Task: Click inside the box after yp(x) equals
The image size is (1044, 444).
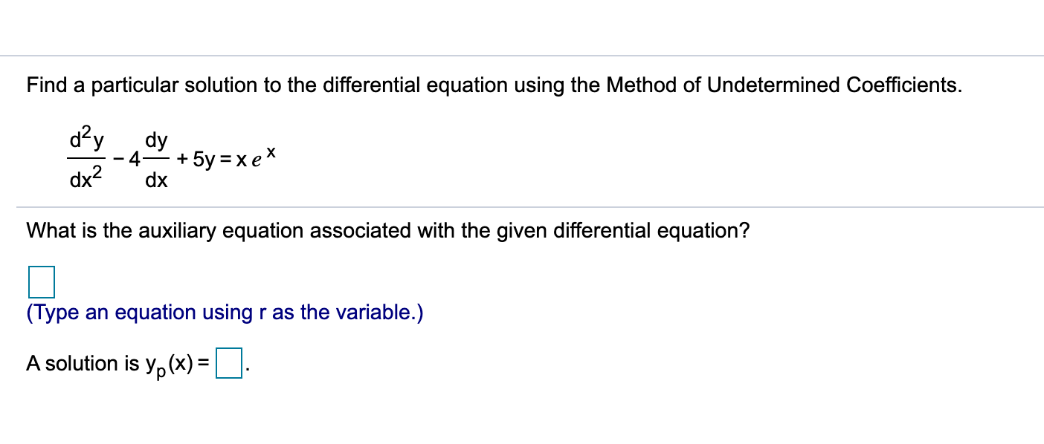Action: (231, 363)
